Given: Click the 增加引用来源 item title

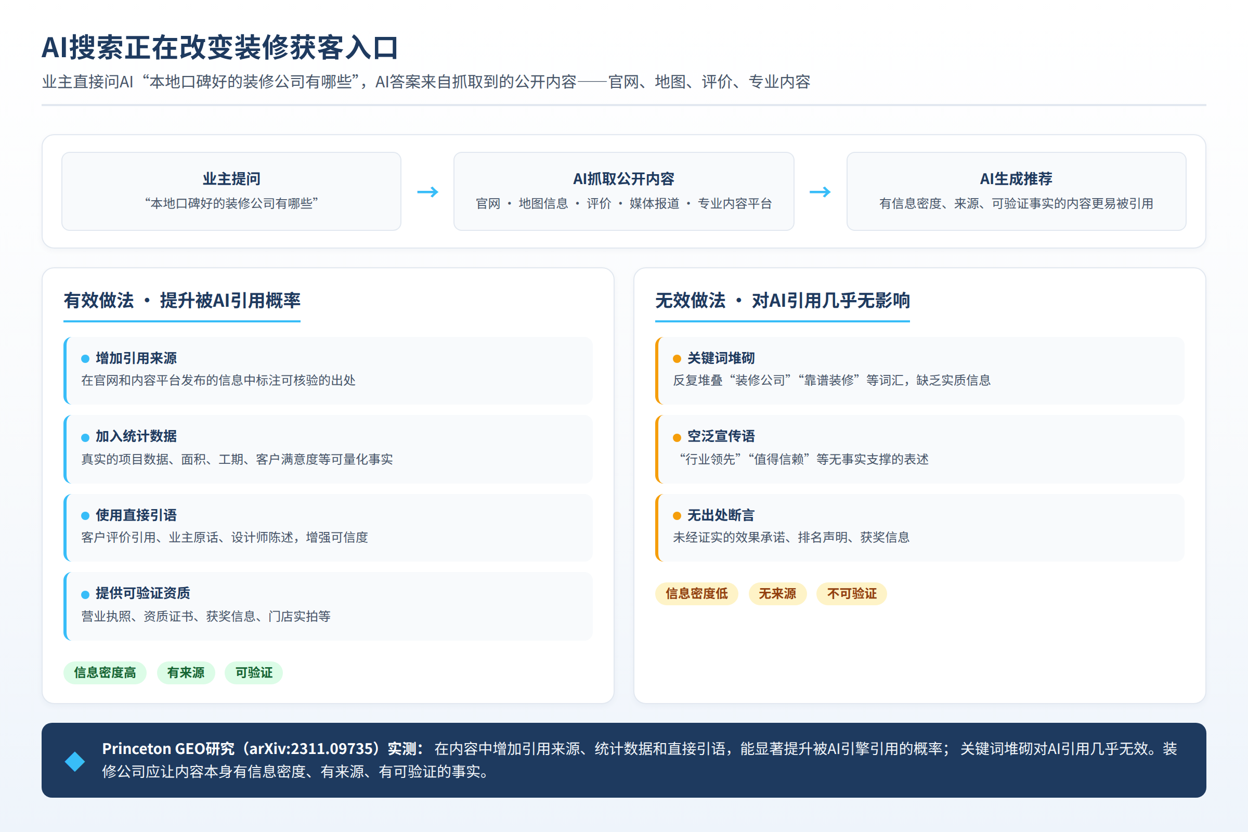Looking at the screenshot, I should pyautogui.click(x=136, y=358).
